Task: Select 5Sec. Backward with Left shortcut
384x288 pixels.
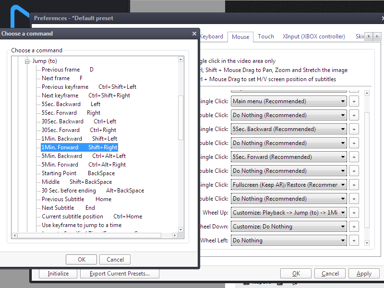Action: point(71,104)
